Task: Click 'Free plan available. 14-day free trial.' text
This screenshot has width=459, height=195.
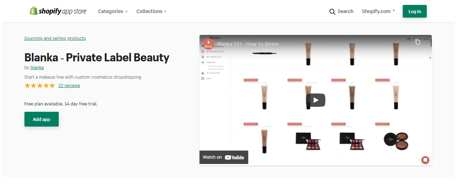Action: [61, 104]
